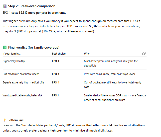161x137 pixels.
Task: Click the "Bottom line:" label
Action: click(16, 120)
